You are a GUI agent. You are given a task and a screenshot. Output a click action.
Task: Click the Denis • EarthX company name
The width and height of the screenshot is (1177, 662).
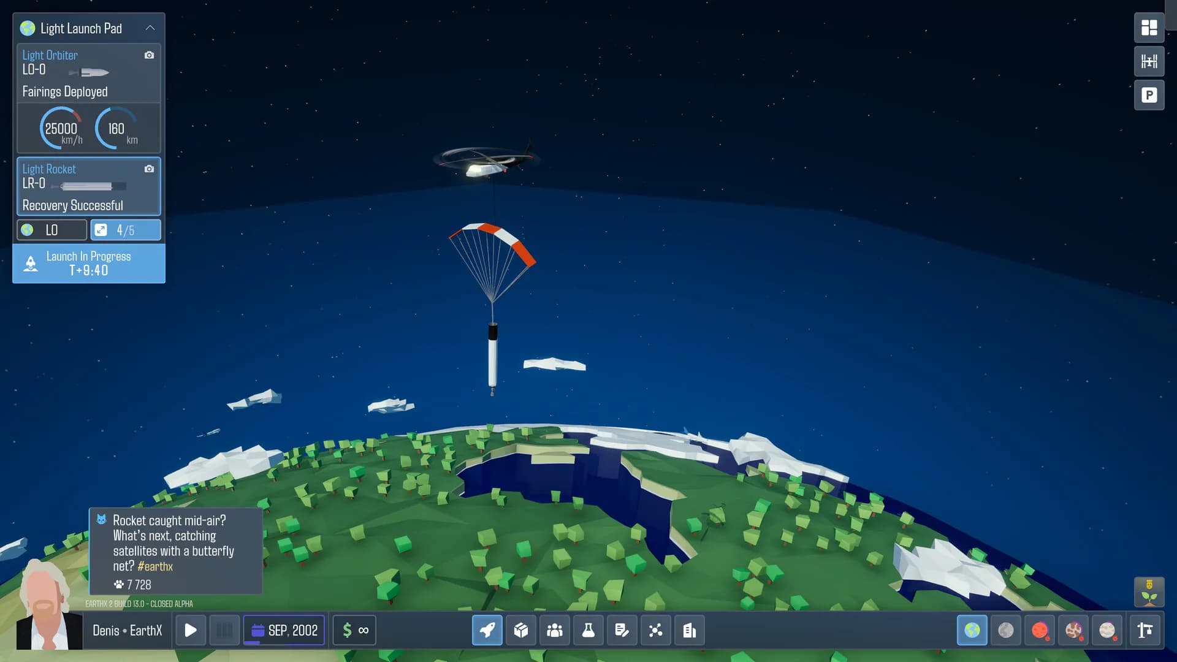(x=128, y=631)
